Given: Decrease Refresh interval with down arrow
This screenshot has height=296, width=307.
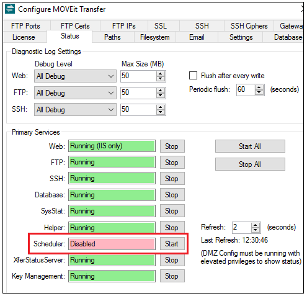Looking at the screenshot, I should tap(256, 230).
